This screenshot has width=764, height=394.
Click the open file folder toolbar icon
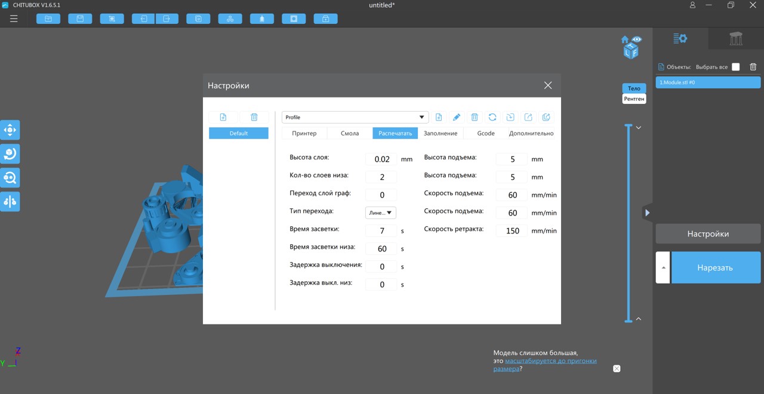click(x=48, y=19)
